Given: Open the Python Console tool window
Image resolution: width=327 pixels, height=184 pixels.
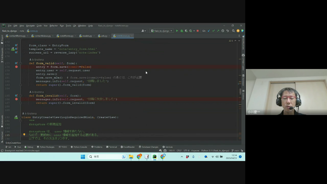Looking at the screenshot, I should [x=79, y=147].
